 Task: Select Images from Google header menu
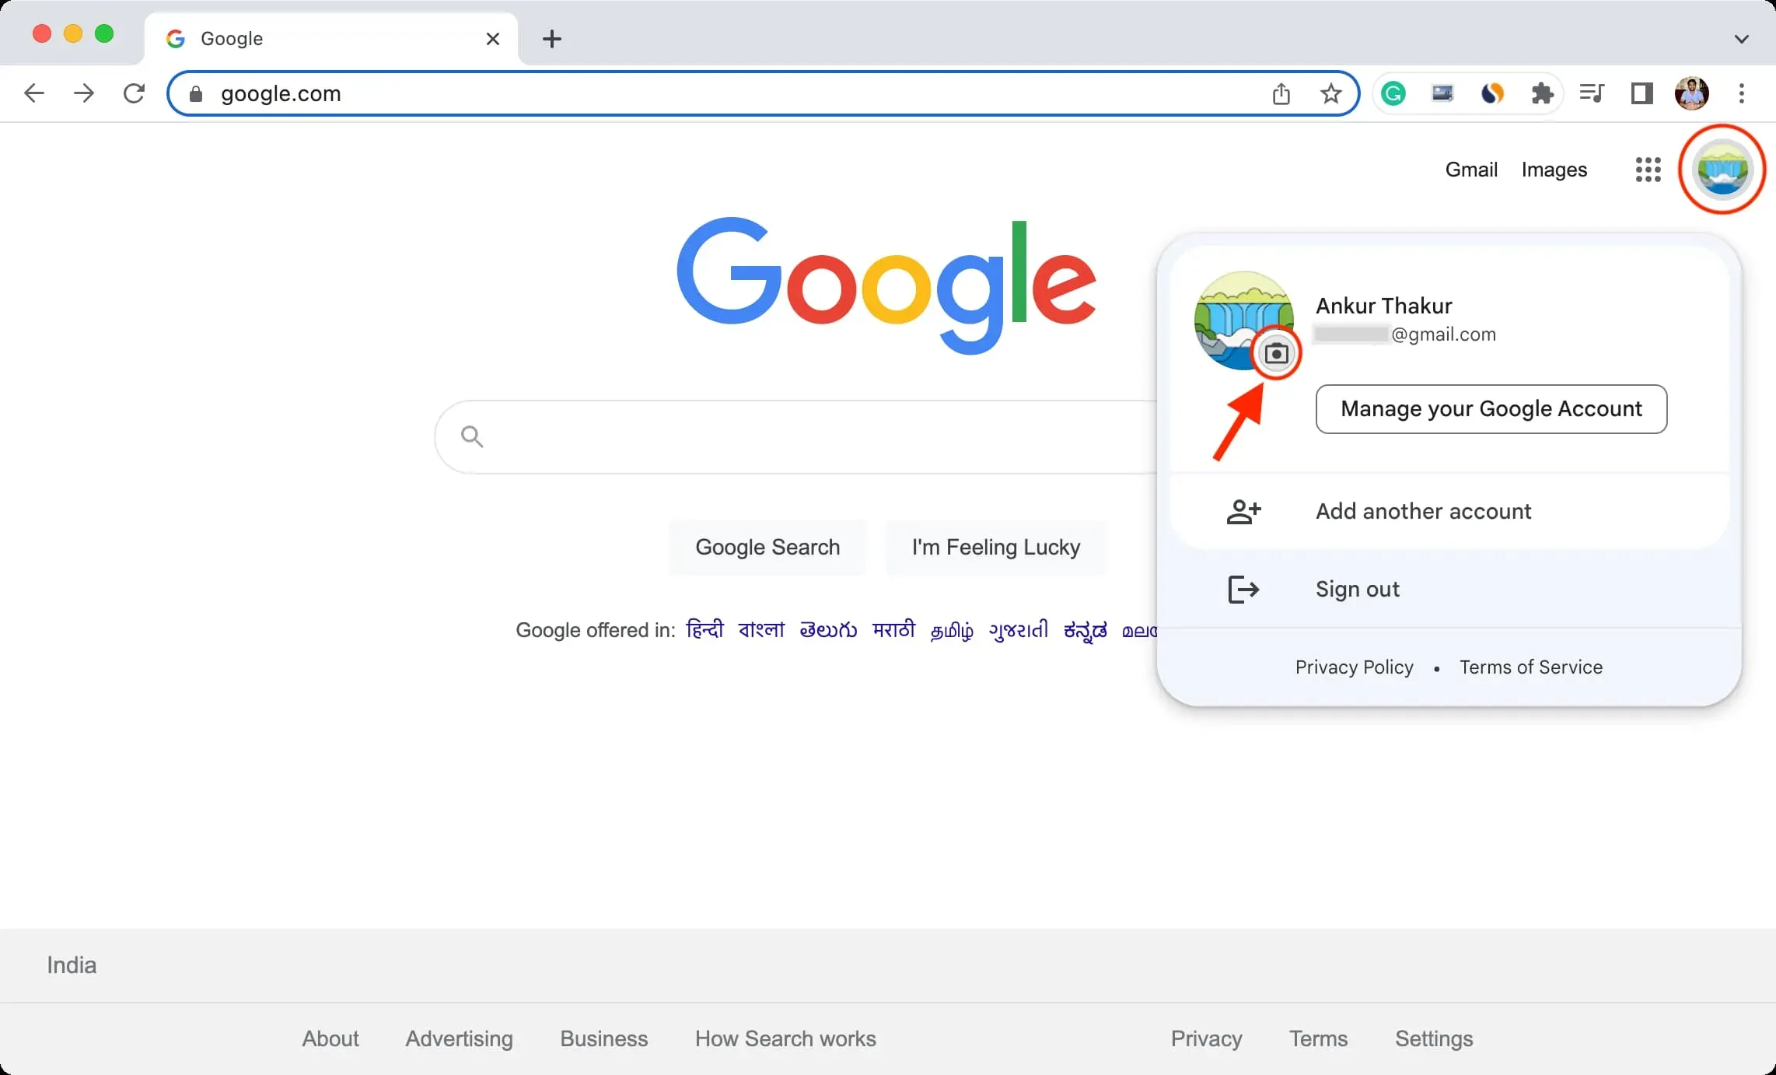click(x=1554, y=169)
